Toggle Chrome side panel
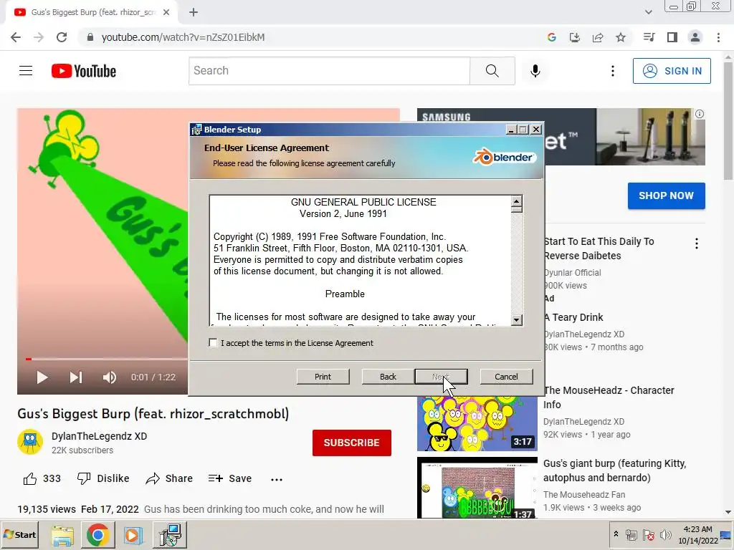Image resolution: width=734 pixels, height=550 pixels. [x=672, y=37]
